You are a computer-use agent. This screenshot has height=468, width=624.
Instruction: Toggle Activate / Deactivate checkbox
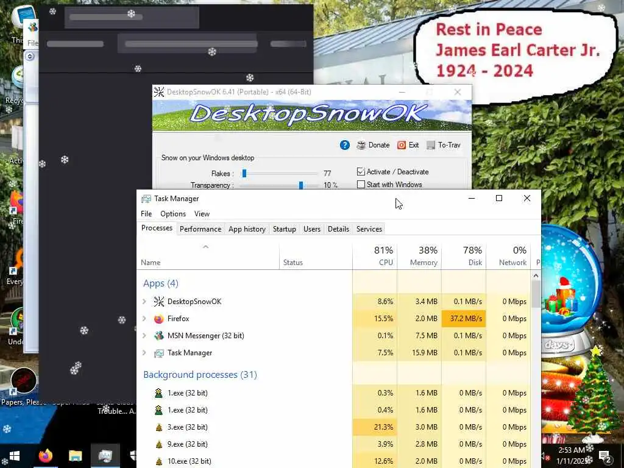(x=361, y=171)
